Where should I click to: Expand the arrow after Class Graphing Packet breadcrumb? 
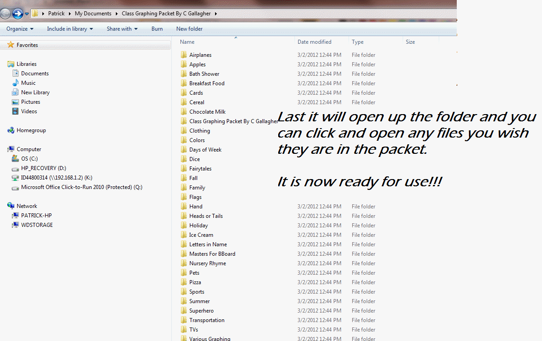pos(216,14)
